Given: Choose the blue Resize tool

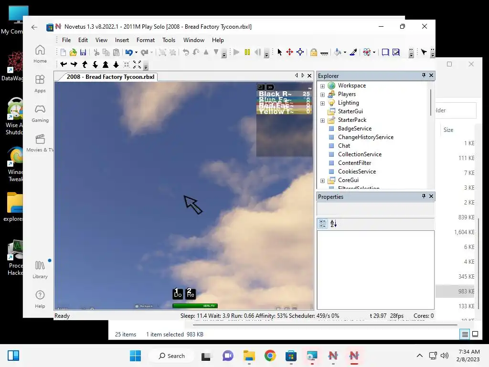Looking at the screenshot, I should tap(300, 52).
